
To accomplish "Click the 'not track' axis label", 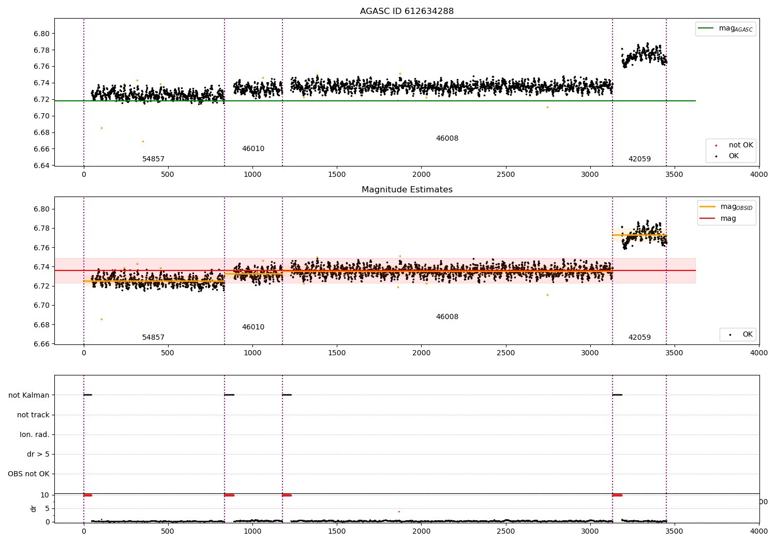I will point(33,415).
